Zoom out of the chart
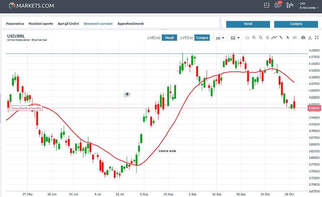This screenshot has width=322, height=197. [260, 38]
